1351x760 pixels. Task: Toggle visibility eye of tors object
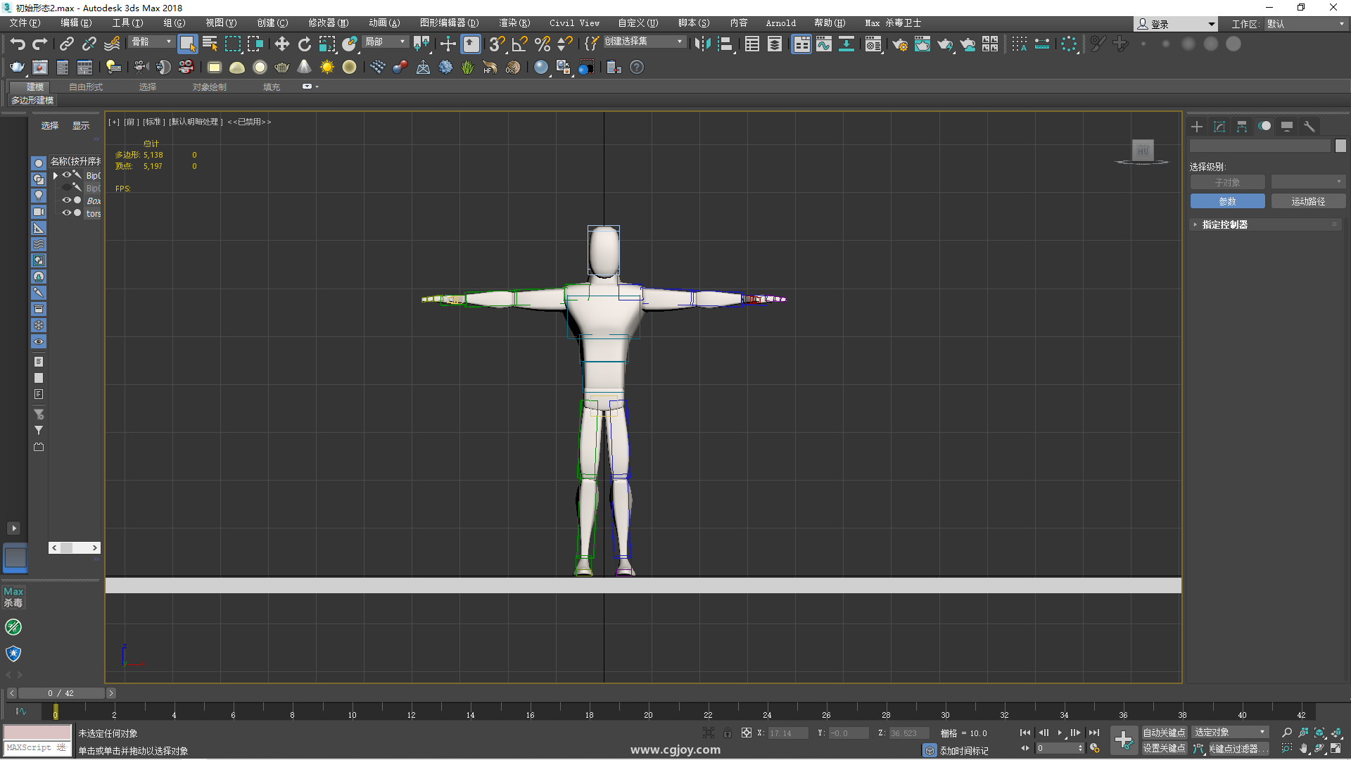pos(67,213)
